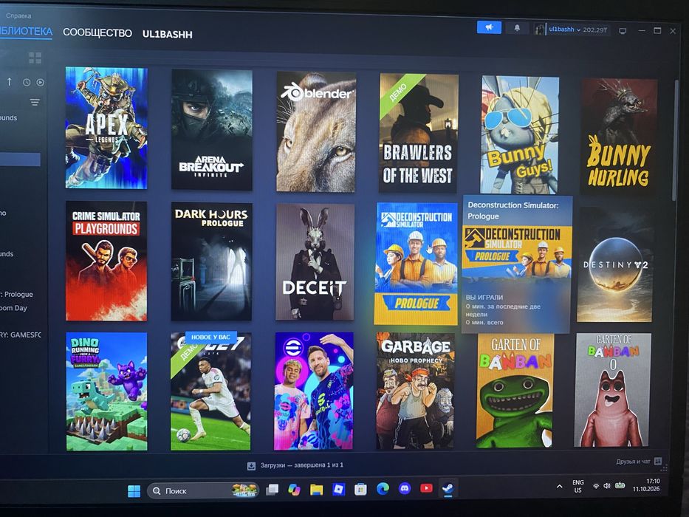Image resolution: width=689 pixels, height=517 pixels.
Task: Click the battery status tray icon
Action: pos(620,485)
